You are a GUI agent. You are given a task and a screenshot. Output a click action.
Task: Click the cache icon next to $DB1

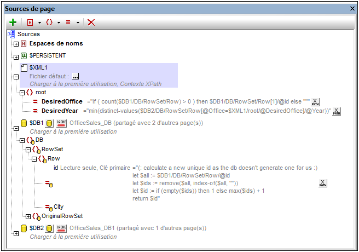[x=61, y=123]
